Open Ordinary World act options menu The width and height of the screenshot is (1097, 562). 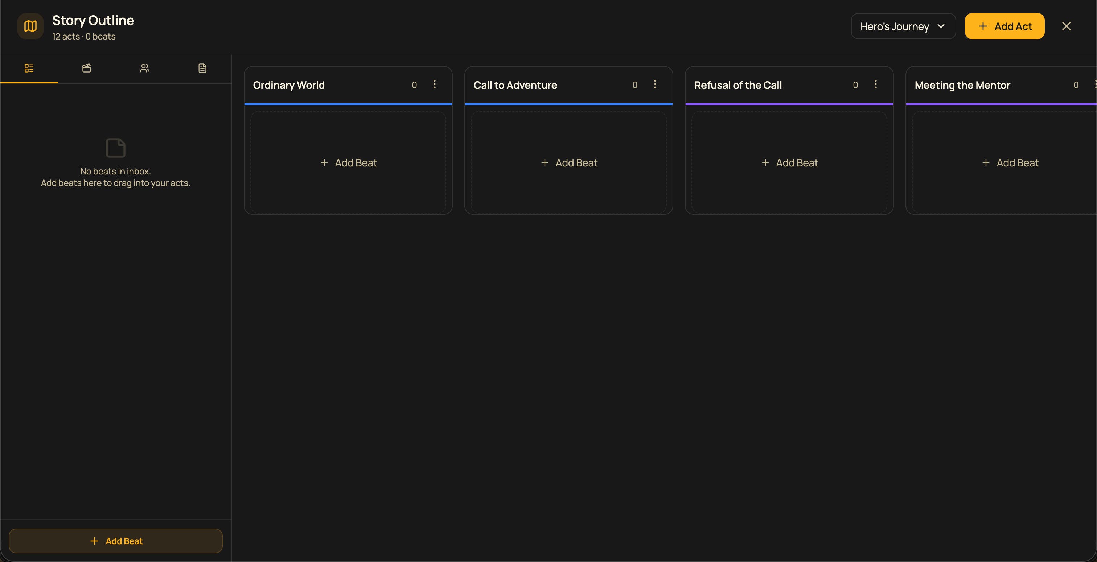(434, 84)
